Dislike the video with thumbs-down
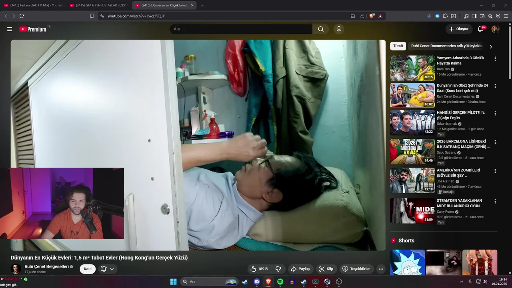Viewport: 512px width, 288px height. pyautogui.click(x=278, y=269)
